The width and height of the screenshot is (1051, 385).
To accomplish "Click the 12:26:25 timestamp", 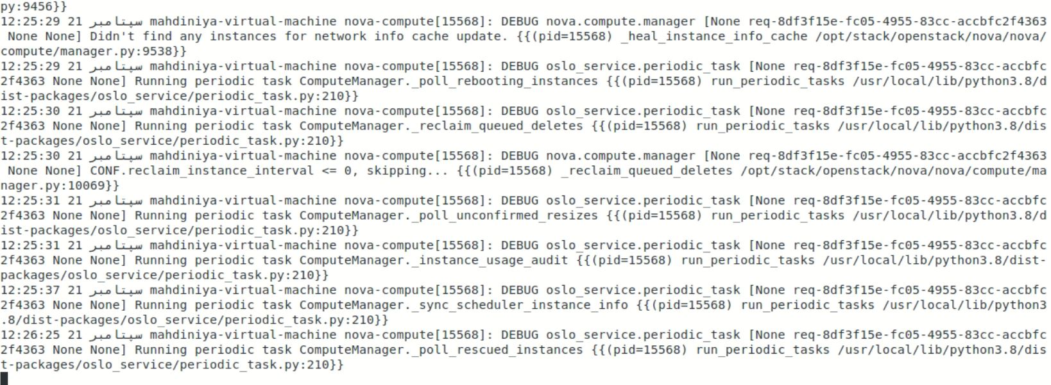I will (30, 335).
